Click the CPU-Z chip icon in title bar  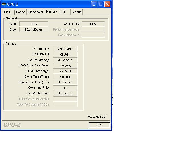[4, 4]
